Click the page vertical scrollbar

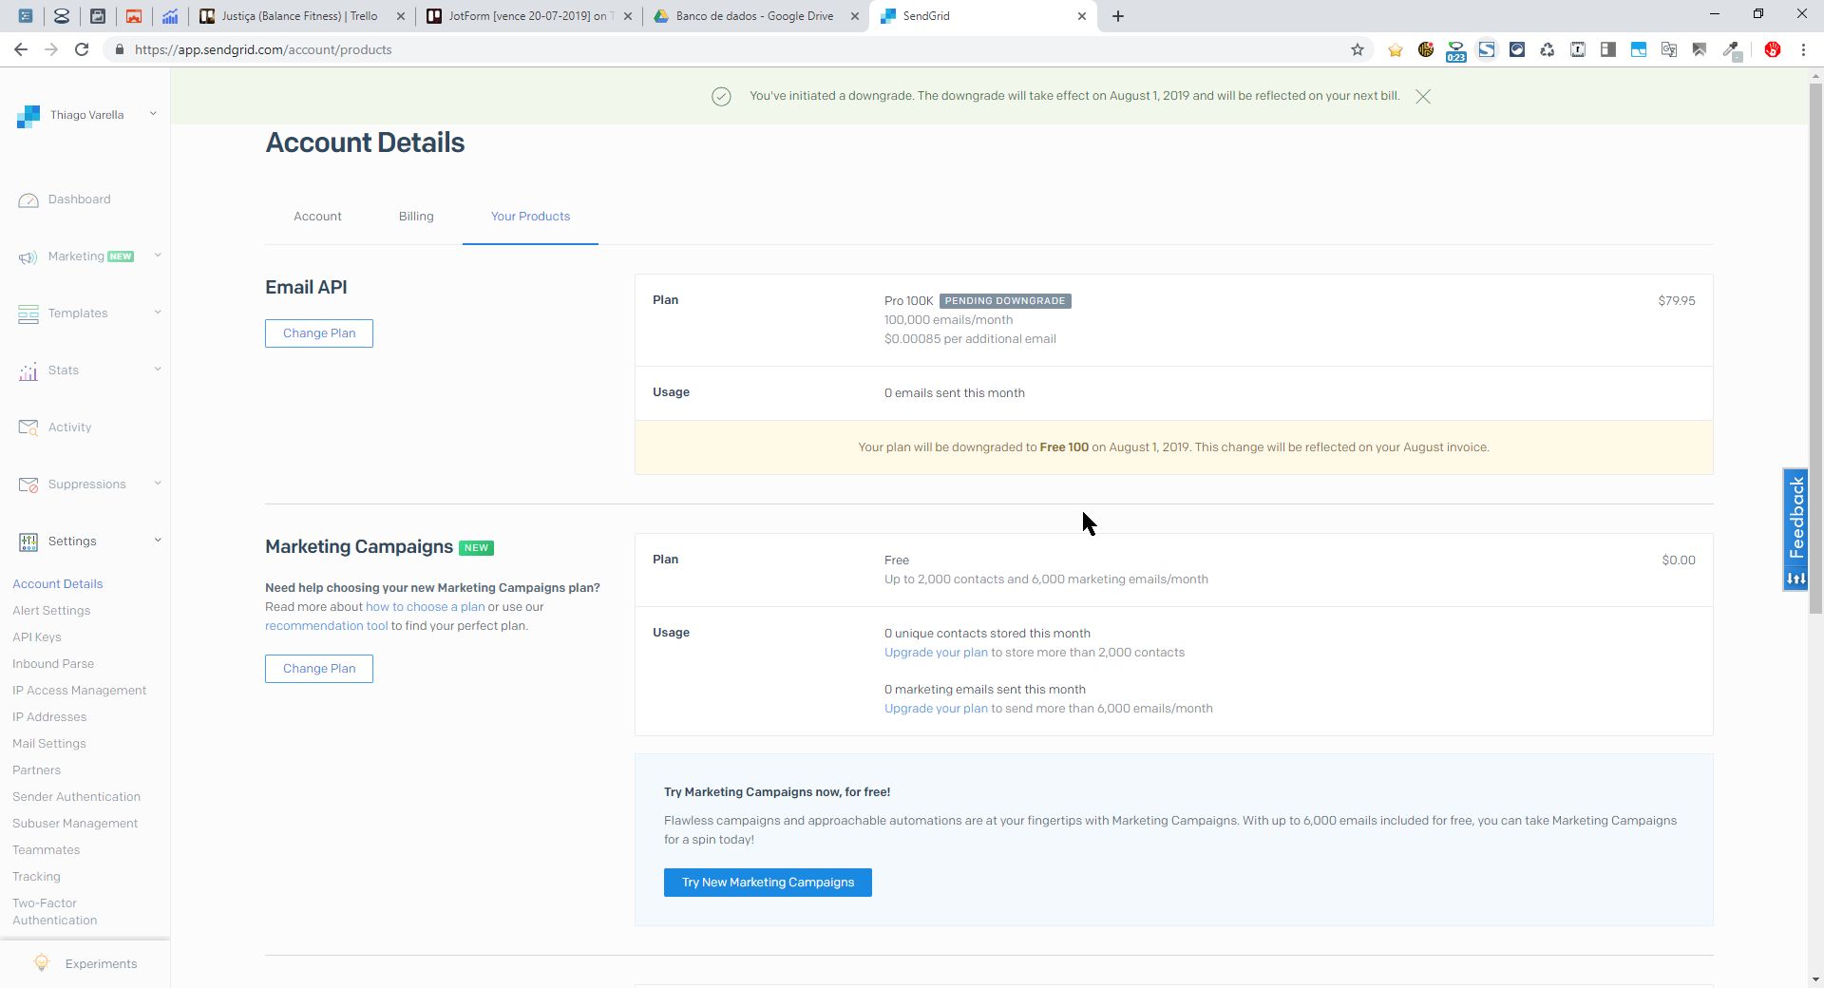tap(1815, 347)
